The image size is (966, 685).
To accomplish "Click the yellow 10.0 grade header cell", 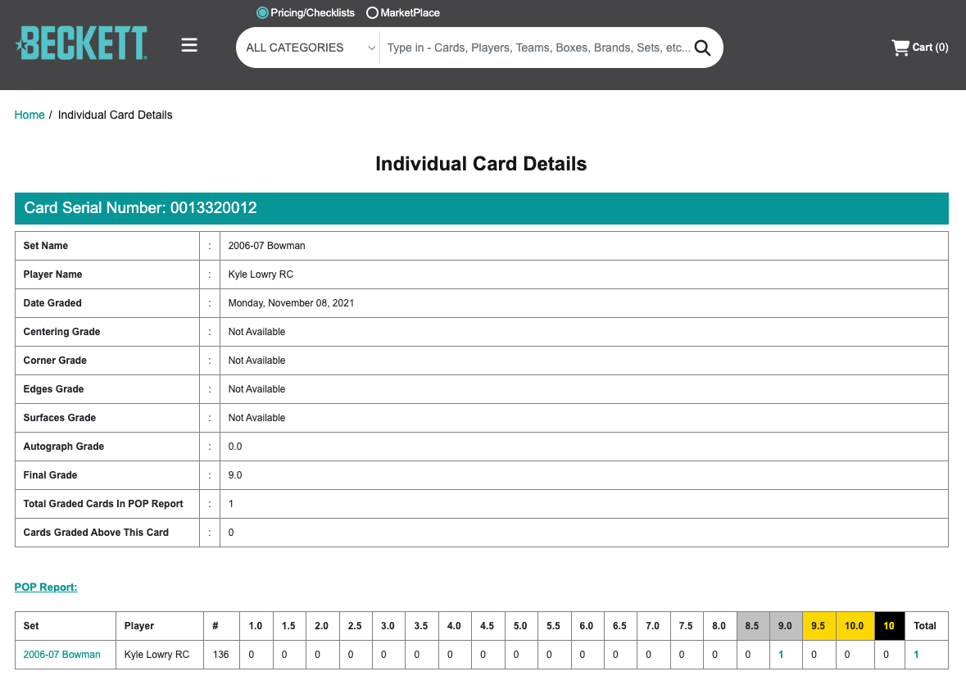I will click(x=854, y=626).
